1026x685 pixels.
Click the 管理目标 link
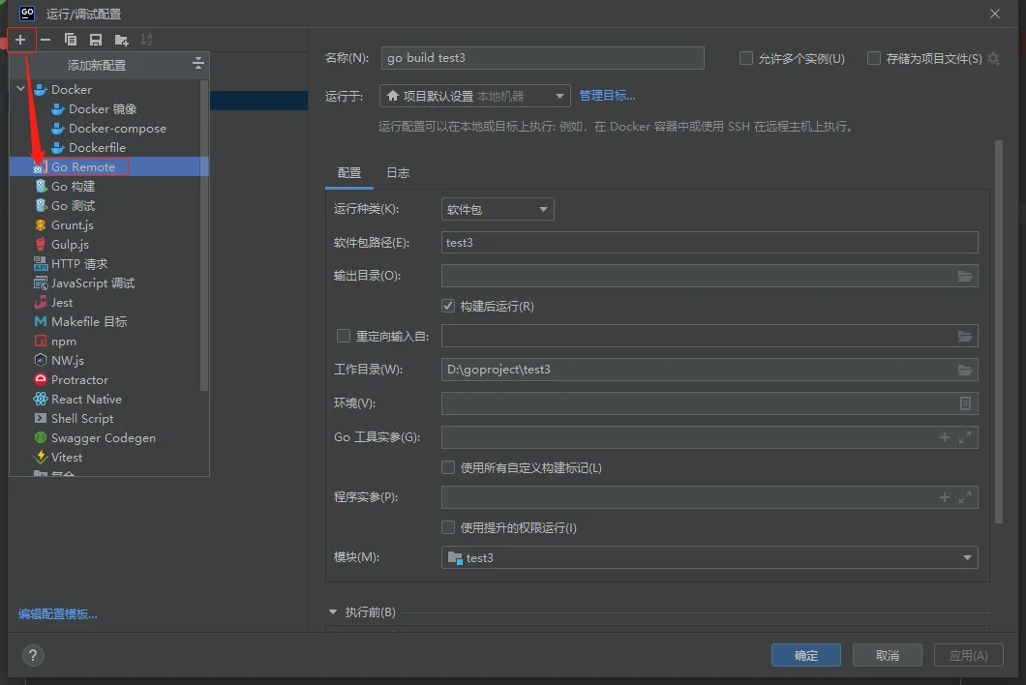[x=607, y=96]
